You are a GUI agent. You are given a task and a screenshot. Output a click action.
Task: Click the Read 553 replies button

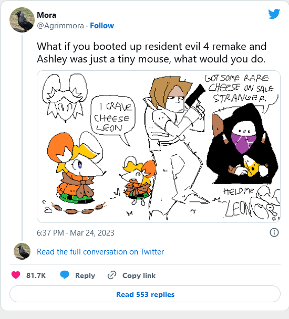point(145,294)
